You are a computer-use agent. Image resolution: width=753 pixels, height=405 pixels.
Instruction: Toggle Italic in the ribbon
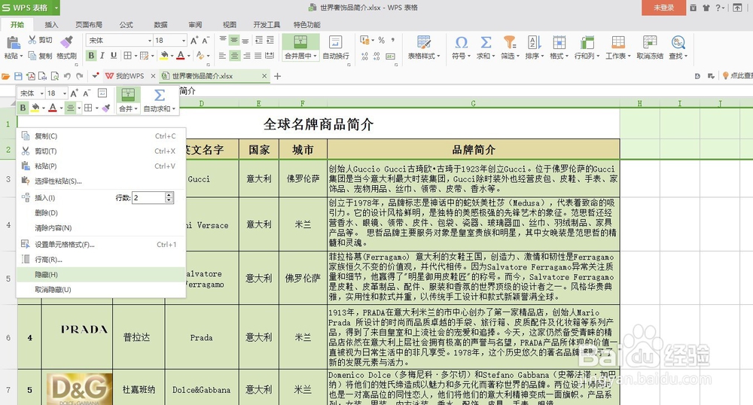click(x=102, y=56)
